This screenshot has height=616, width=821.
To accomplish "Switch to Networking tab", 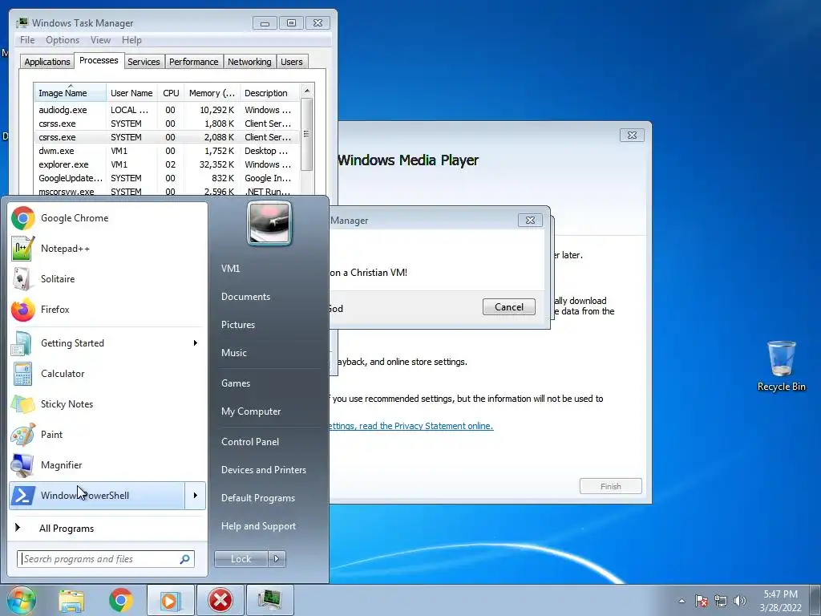I will pos(250,62).
